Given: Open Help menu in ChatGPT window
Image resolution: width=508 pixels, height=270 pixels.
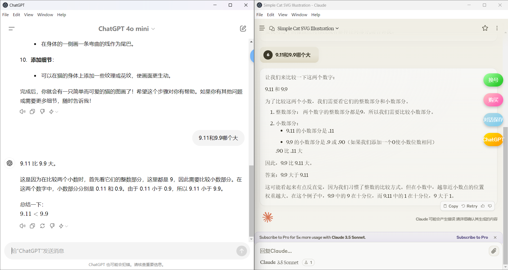Looking at the screenshot, I should 62,15.
